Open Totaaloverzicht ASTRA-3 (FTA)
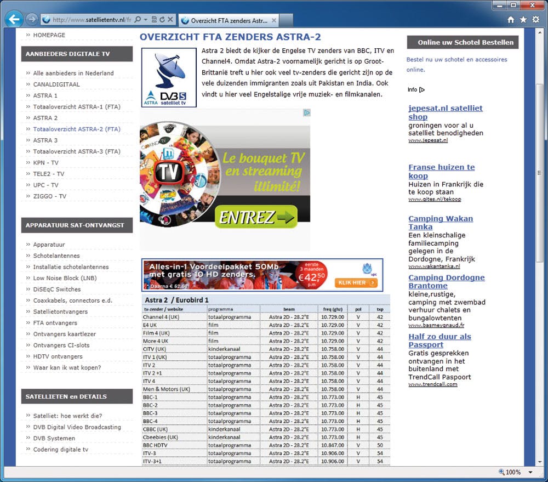The height and width of the screenshot is (482, 548). tap(77, 151)
